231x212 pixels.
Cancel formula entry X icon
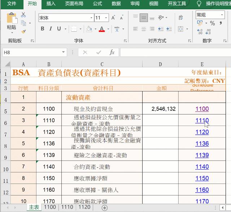point(85,52)
